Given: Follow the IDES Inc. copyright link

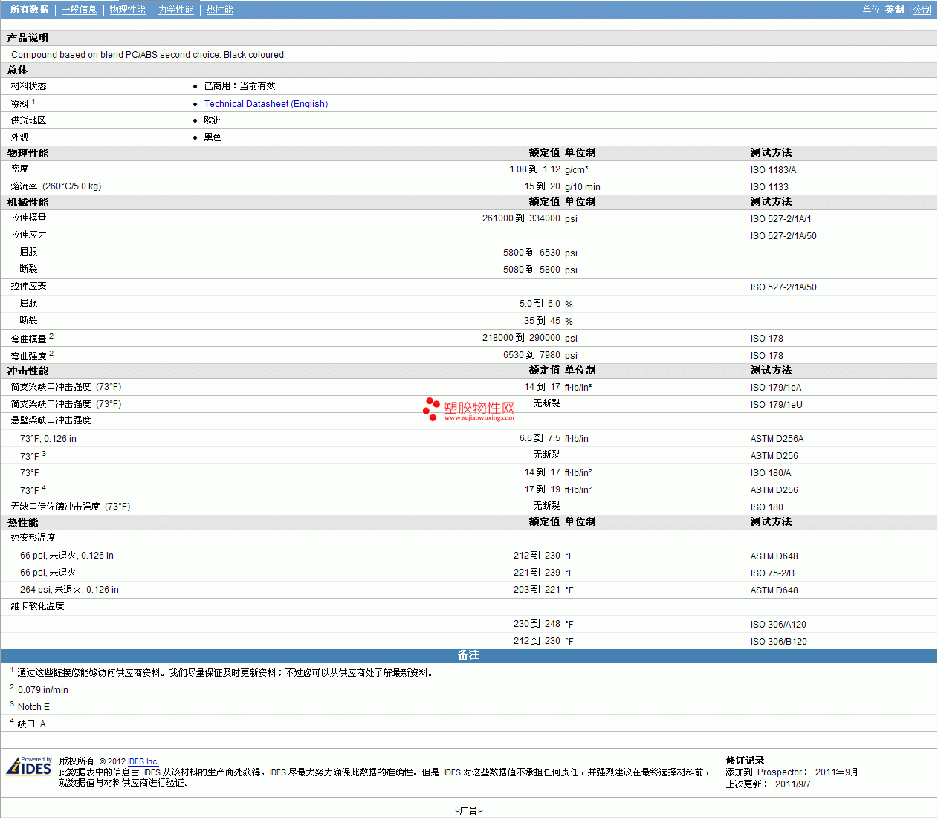Looking at the screenshot, I should tap(143, 761).
